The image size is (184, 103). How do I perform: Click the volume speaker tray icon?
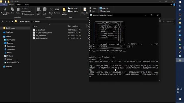point(178,92)
